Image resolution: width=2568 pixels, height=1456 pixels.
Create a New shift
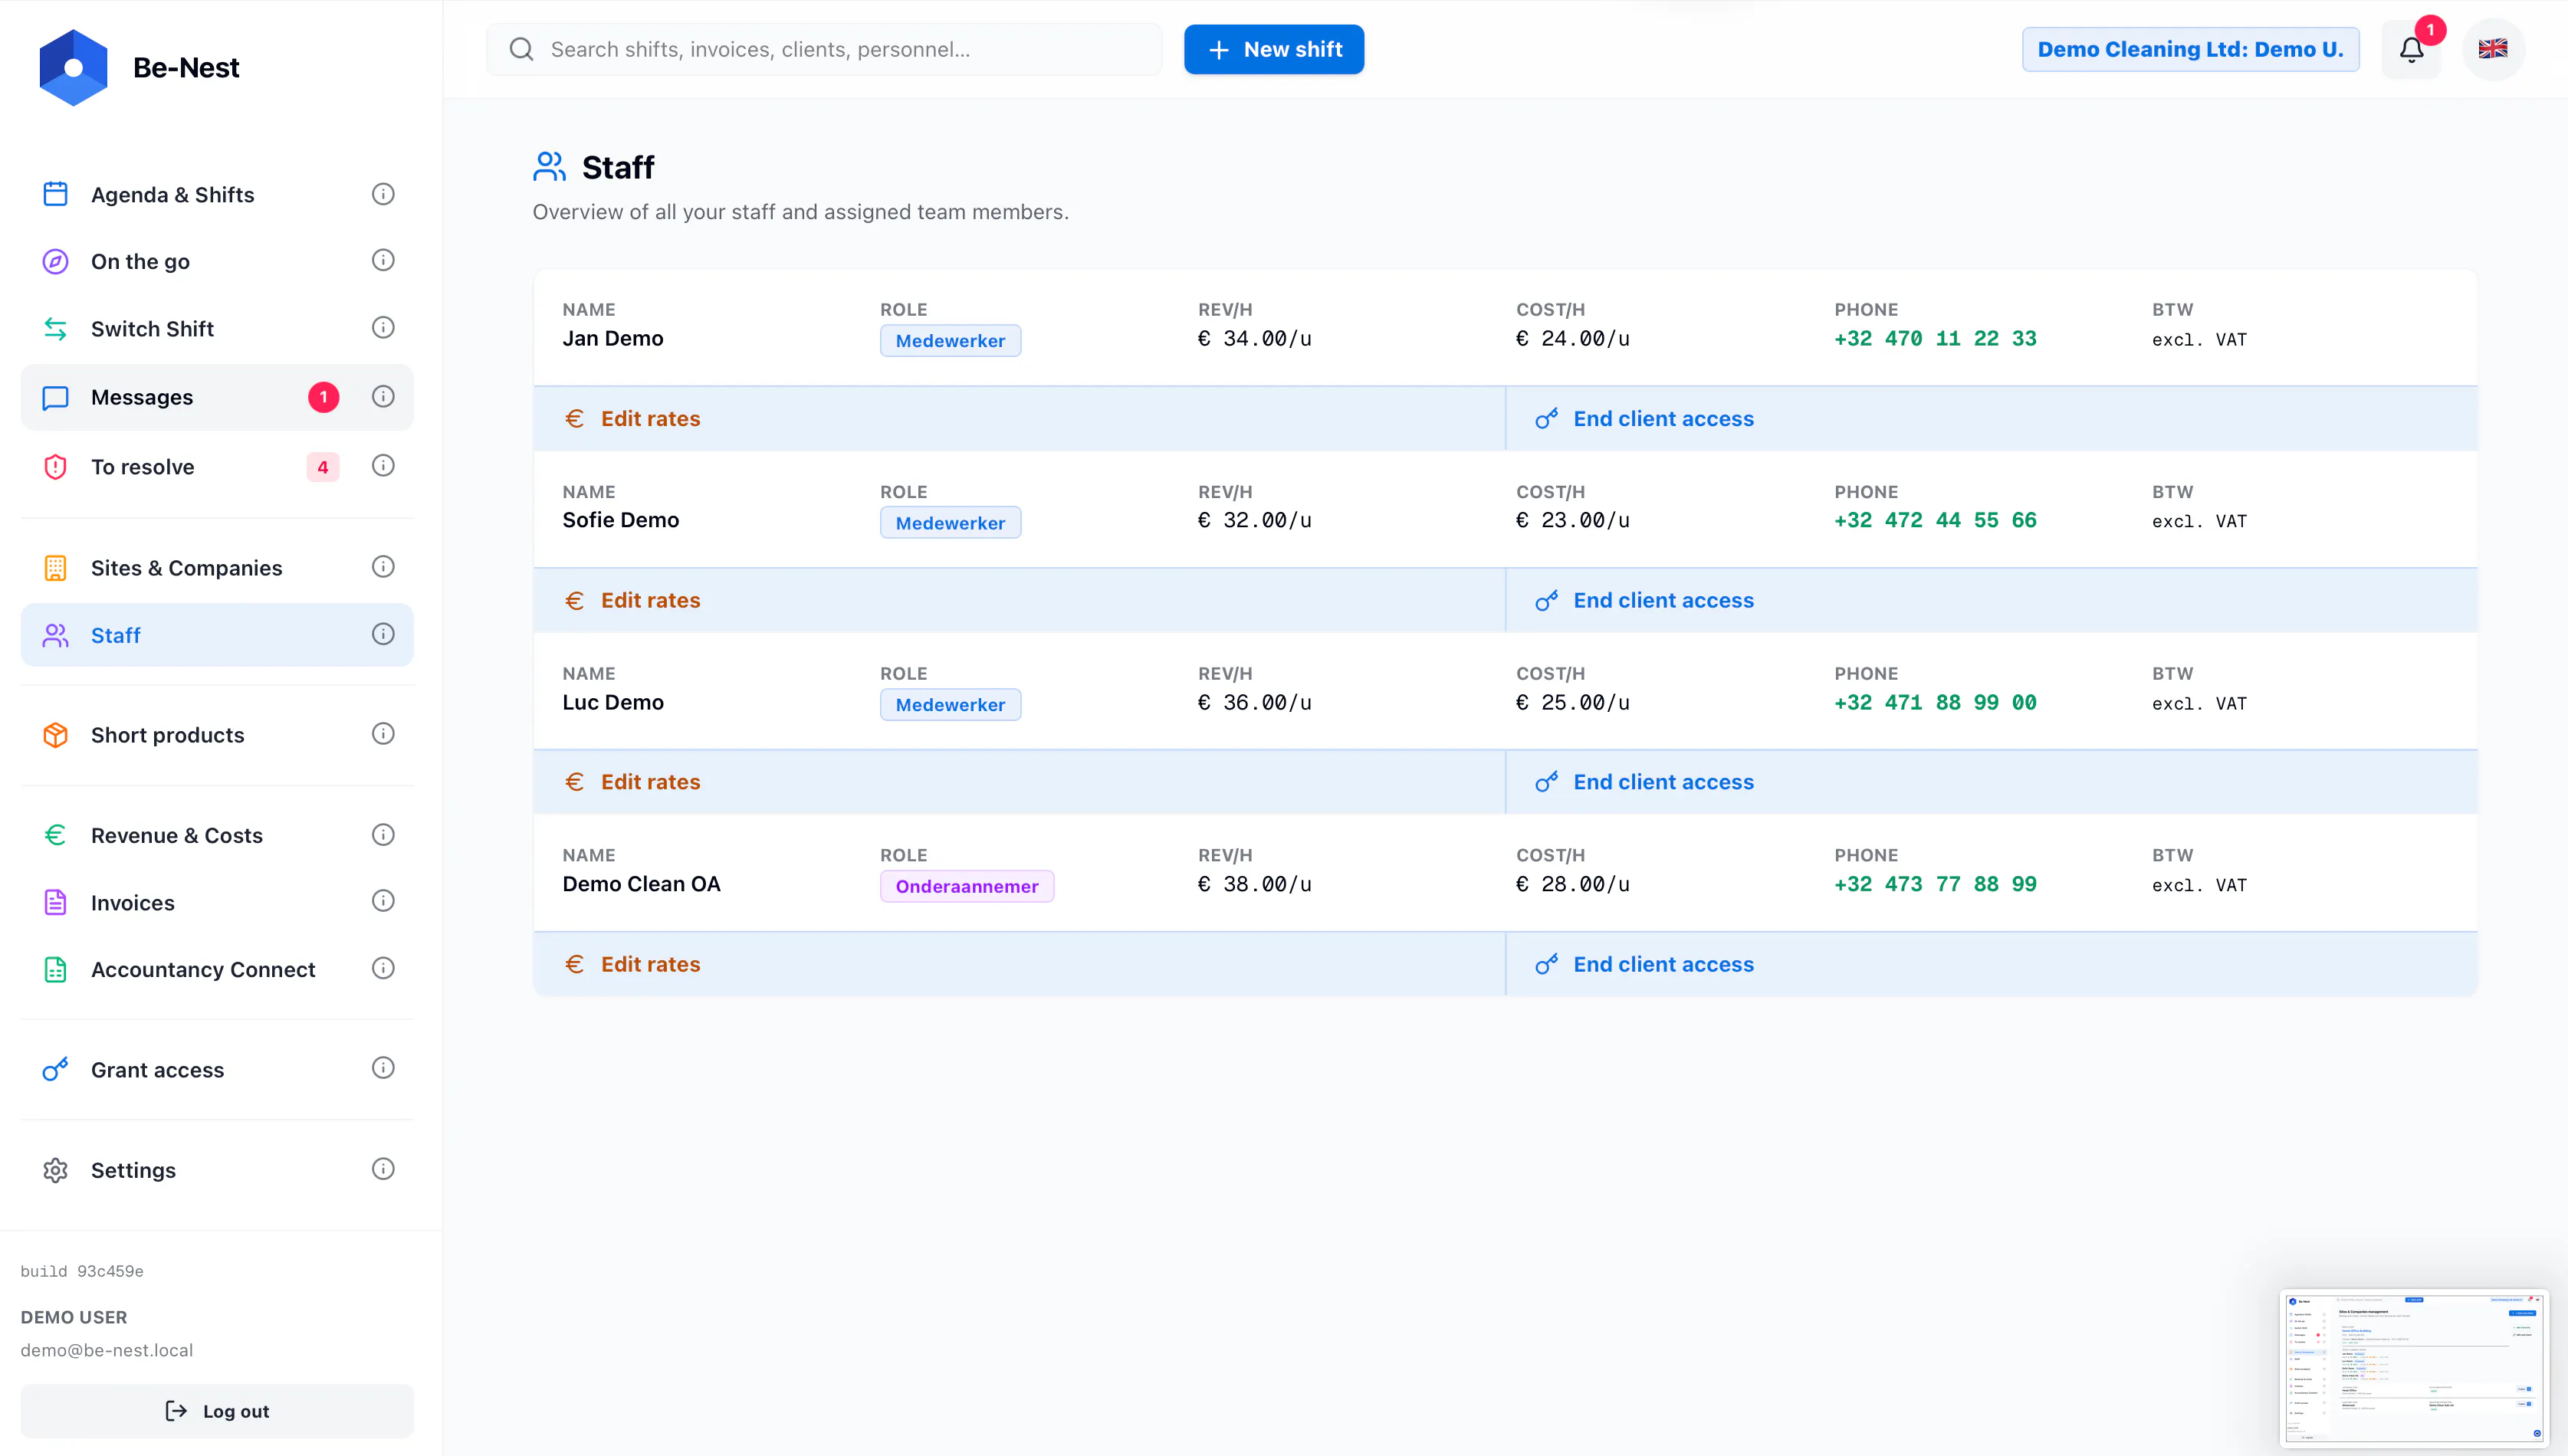point(1273,49)
